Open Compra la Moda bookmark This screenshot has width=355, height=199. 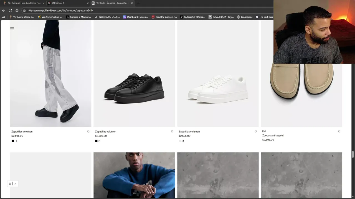pos(79,17)
